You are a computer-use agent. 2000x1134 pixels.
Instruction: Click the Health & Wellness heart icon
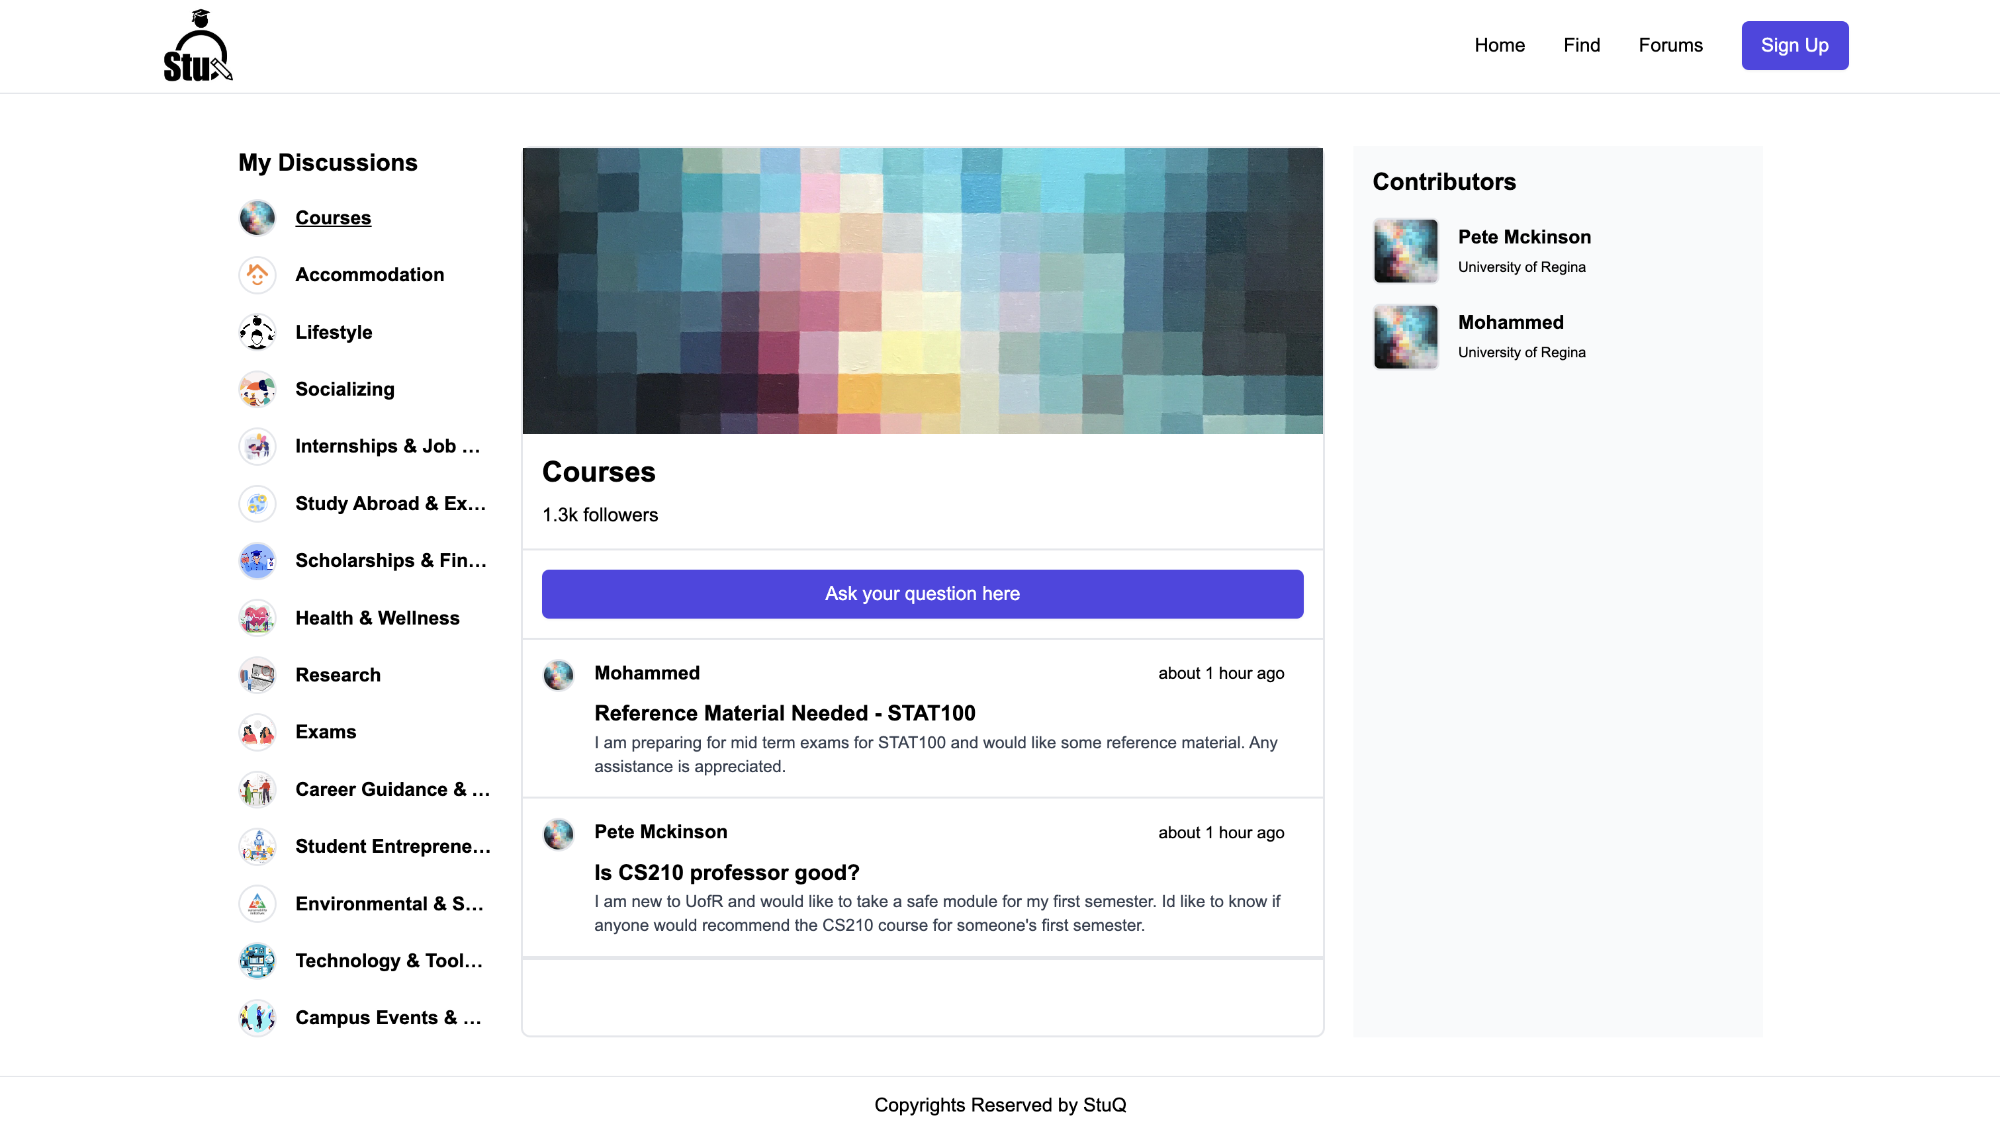click(257, 619)
